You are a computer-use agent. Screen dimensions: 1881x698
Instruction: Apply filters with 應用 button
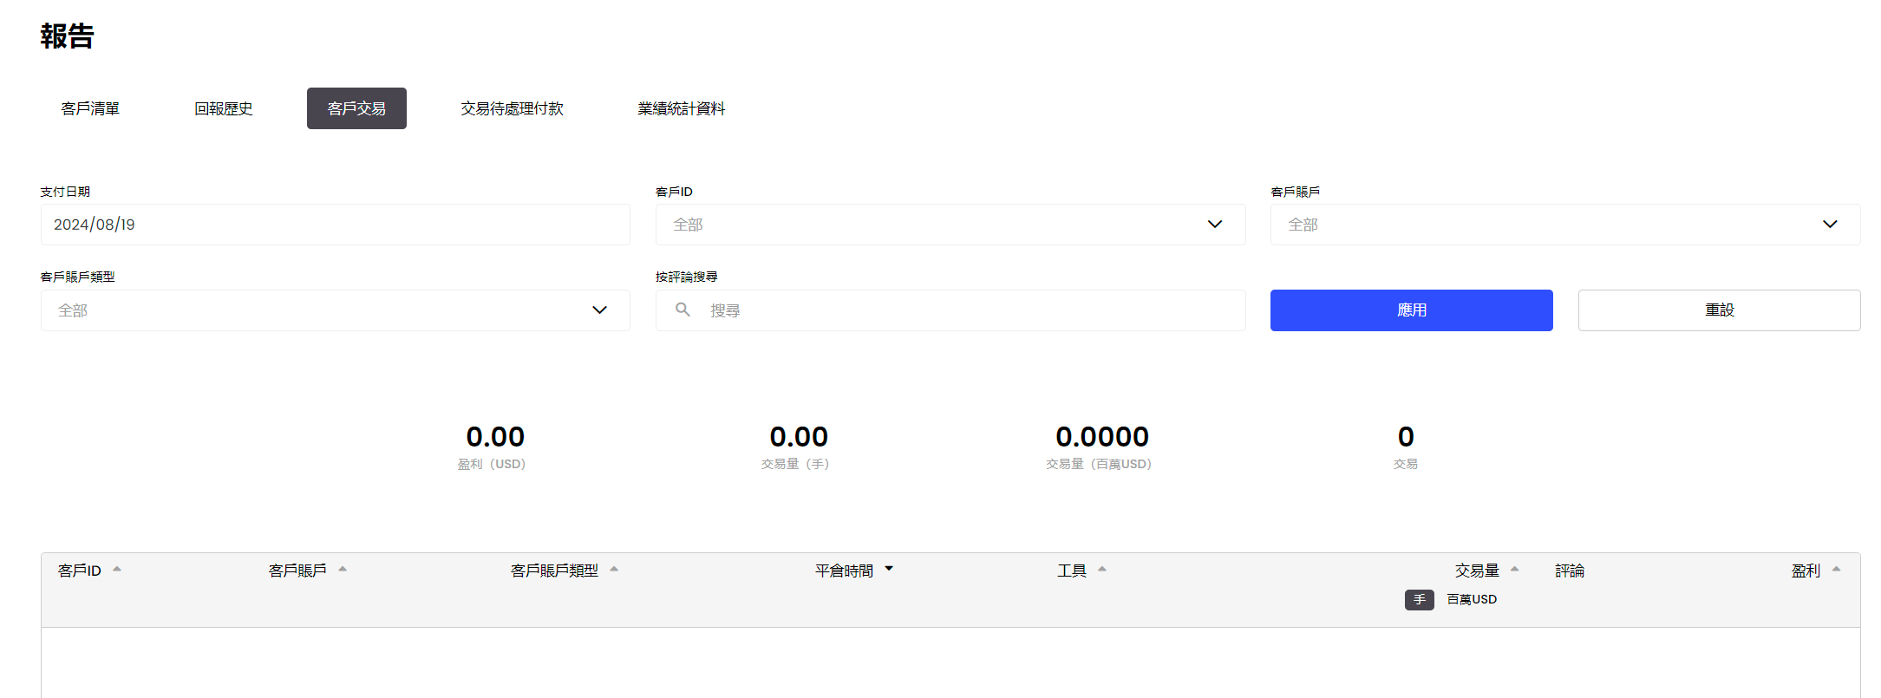pos(1412,310)
